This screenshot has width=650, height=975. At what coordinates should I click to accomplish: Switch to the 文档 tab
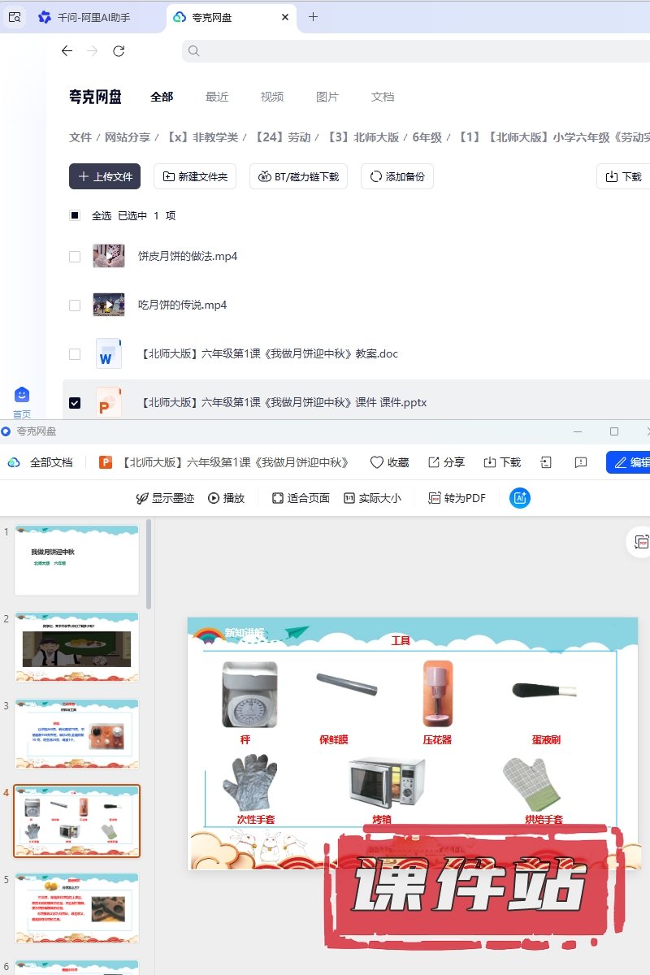coord(383,97)
